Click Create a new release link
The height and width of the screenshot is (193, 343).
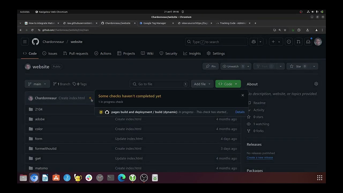click(x=260, y=158)
